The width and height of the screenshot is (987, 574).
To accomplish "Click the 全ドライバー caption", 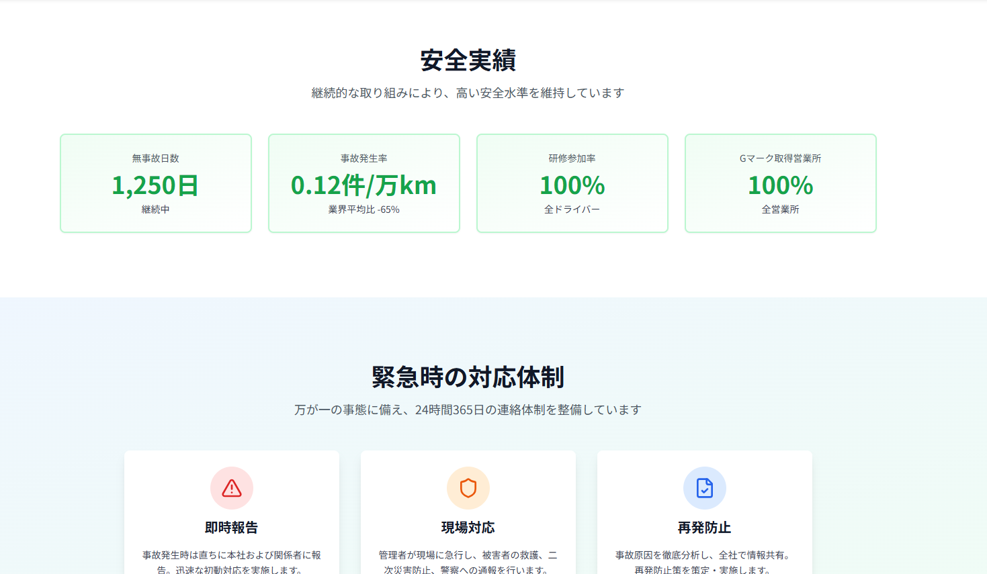I will [x=572, y=209].
